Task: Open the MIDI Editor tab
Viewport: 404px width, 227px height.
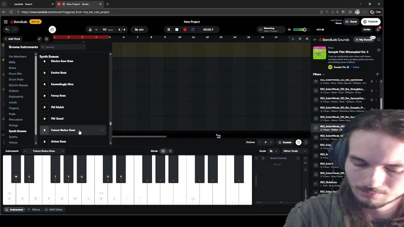Action: (54, 210)
